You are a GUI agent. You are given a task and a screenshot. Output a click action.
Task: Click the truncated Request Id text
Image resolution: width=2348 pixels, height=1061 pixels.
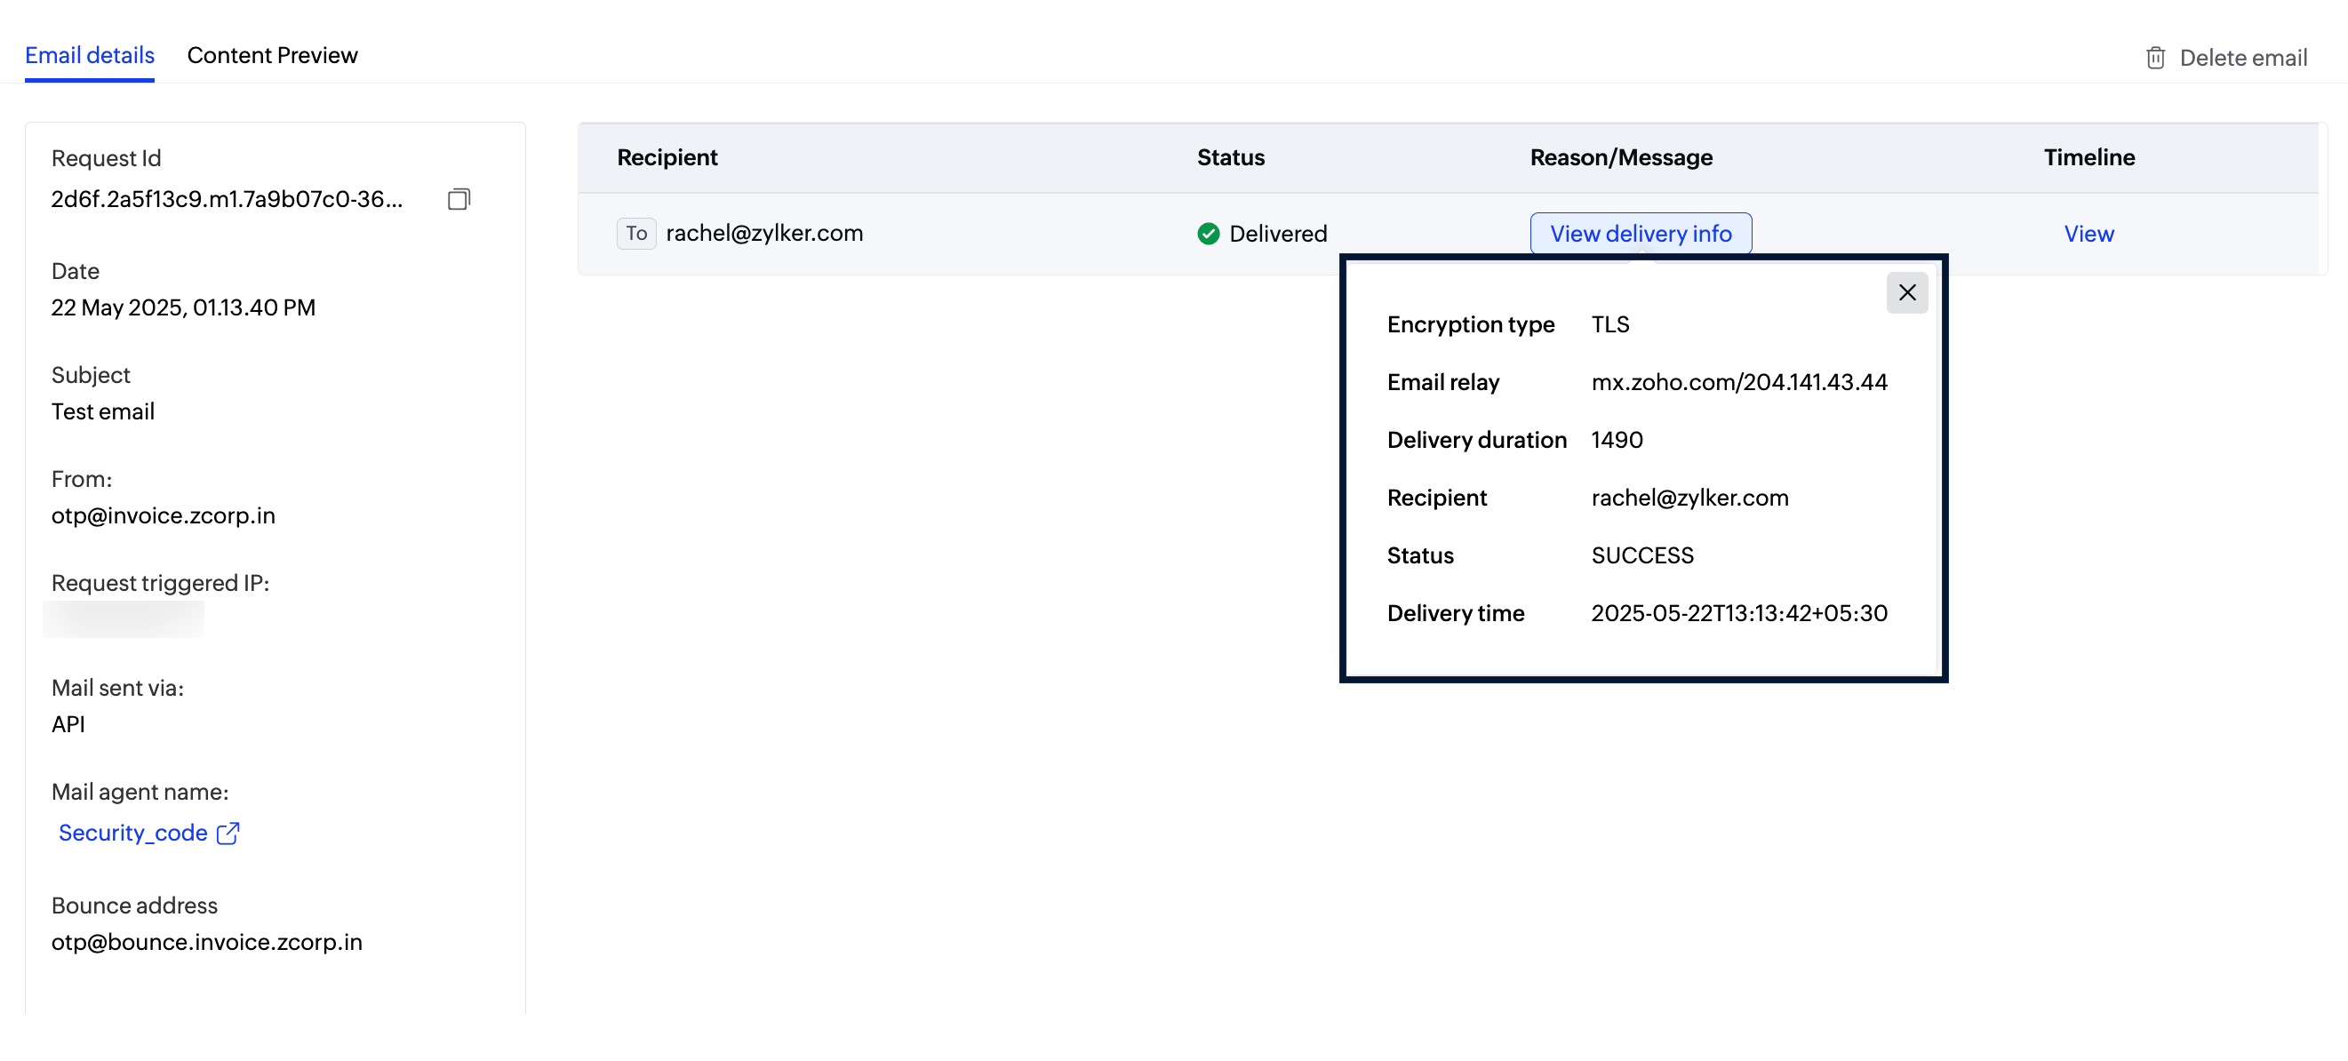[226, 199]
